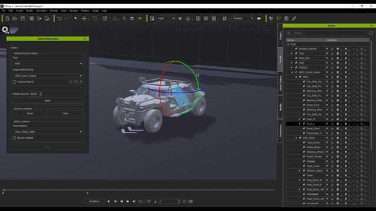Open the Edit menu
The height and width of the screenshot is (211, 376).
(x=11, y=11)
